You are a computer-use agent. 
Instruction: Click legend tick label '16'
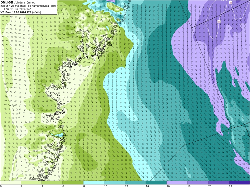(168, 186)
